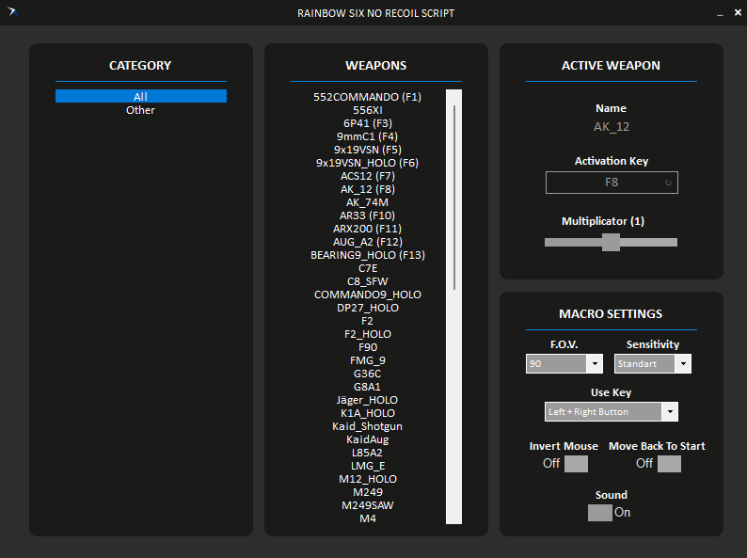Click the weapons list scrollbar

454,198
